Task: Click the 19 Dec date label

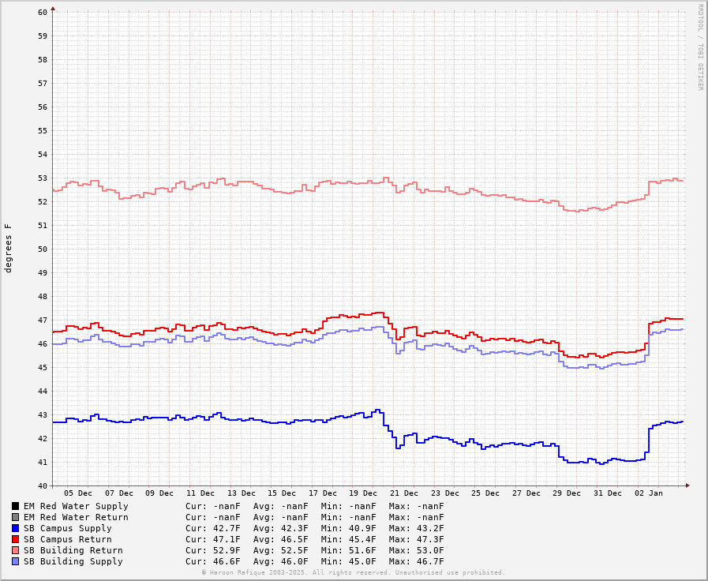Action: click(363, 493)
